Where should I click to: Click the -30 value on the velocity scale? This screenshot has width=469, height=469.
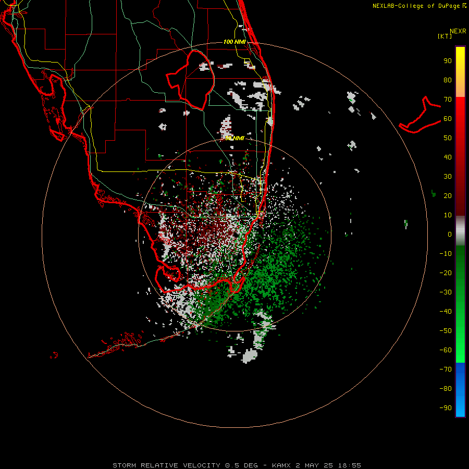pos(446,292)
